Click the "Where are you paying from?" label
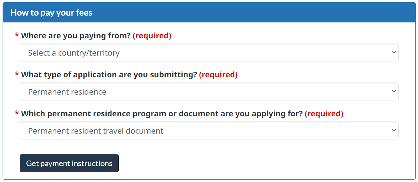Screen dimensions: 418x182 (76, 36)
